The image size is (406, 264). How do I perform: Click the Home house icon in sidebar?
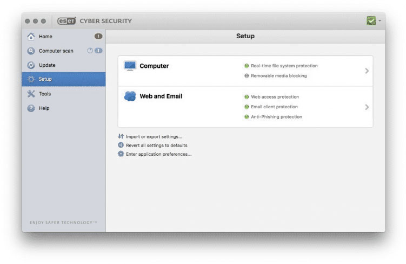pyautogui.click(x=31, y=37)
